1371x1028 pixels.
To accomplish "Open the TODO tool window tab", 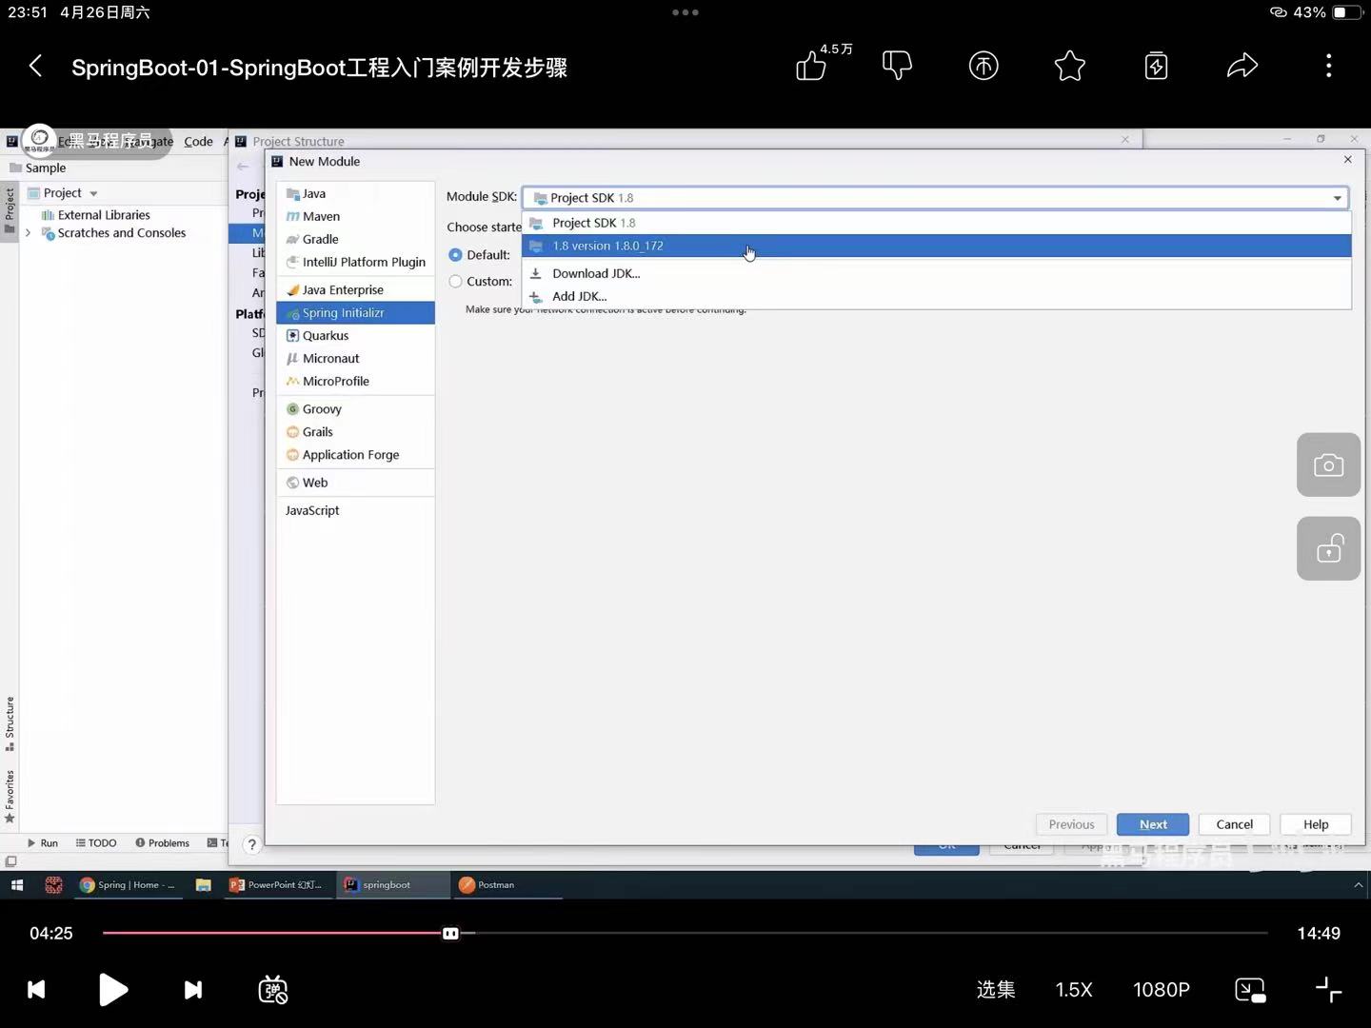I will 96,843.
